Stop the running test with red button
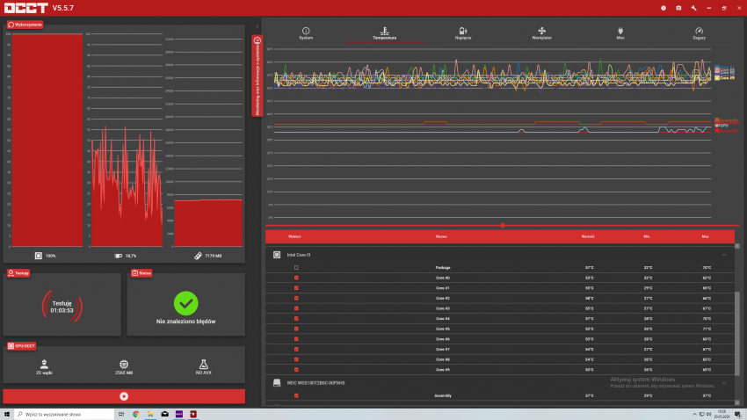 click(x=124, y=396)
